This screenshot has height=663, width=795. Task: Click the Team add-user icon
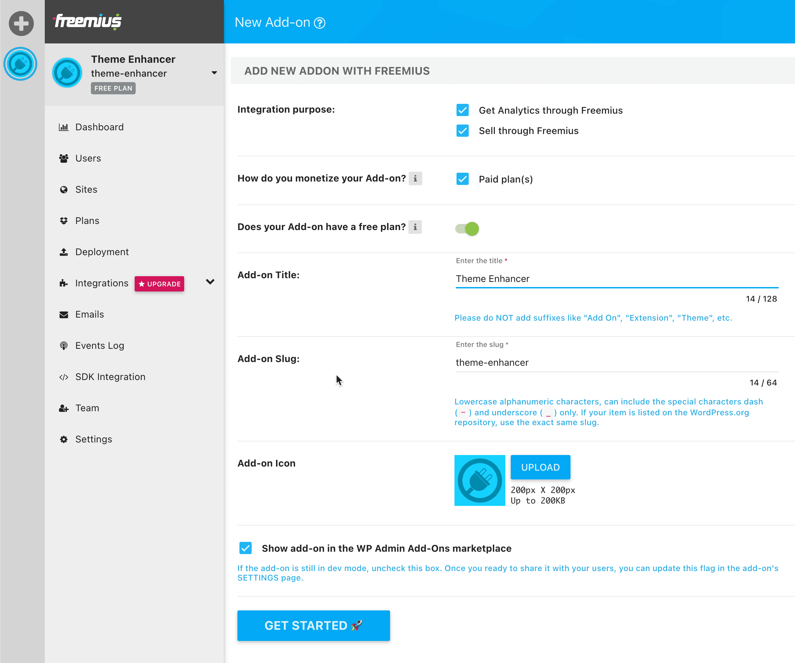coord(64,408)
